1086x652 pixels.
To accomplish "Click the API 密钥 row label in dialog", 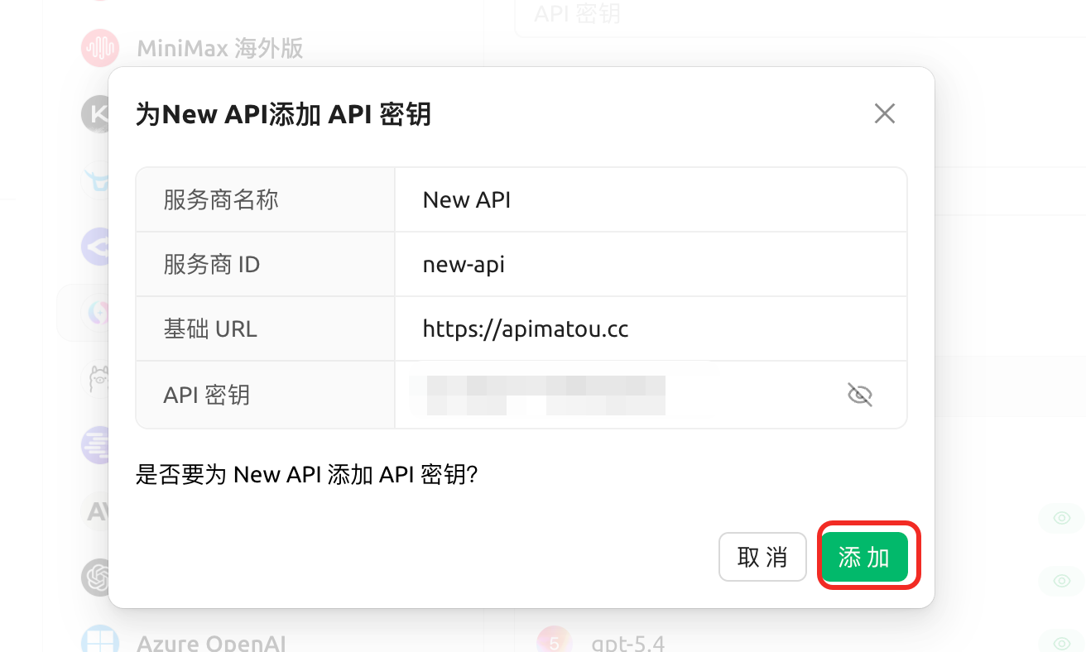I will 207,395.
